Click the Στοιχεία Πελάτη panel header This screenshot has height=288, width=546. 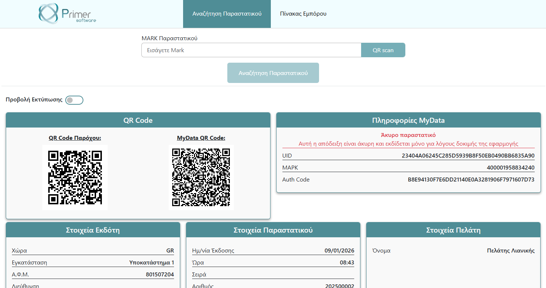(x=453, y=230)
